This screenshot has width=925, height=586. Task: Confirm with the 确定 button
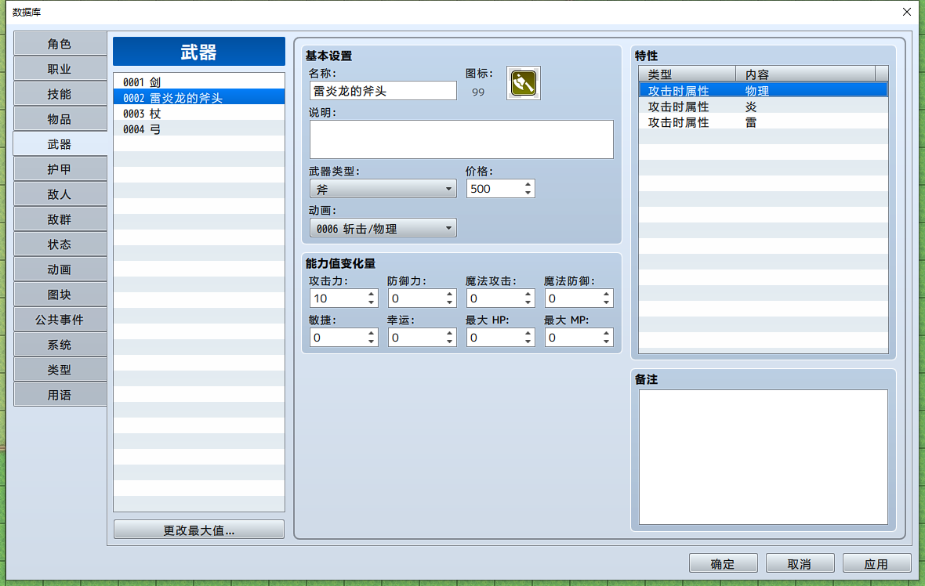point(724,563)
